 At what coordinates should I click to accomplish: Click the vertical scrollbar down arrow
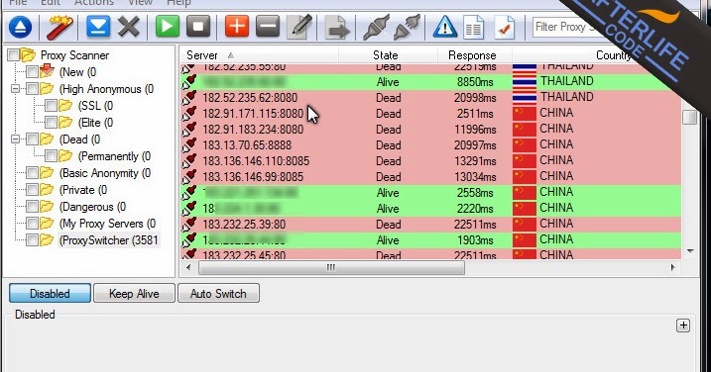690,251
